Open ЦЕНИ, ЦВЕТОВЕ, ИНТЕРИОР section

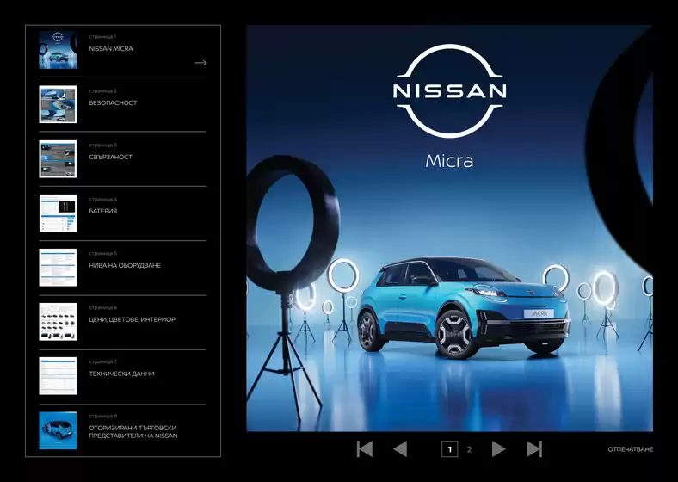[132, 319]
